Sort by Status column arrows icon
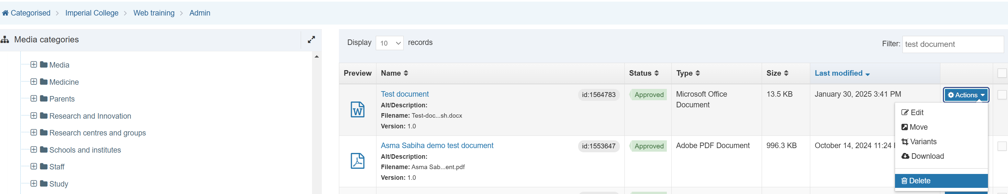 point(656,73)
